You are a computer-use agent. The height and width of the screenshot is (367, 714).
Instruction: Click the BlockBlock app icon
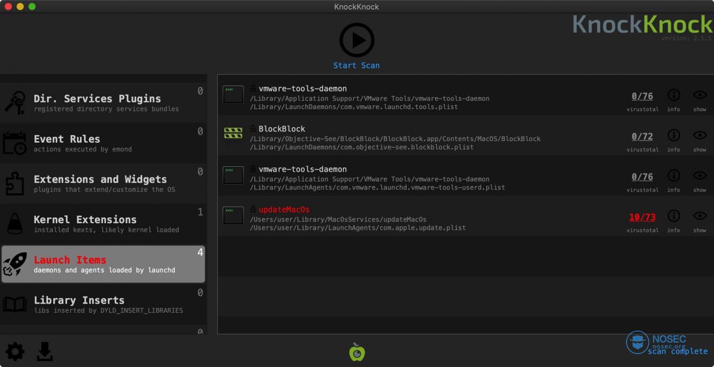click(233, 134)
